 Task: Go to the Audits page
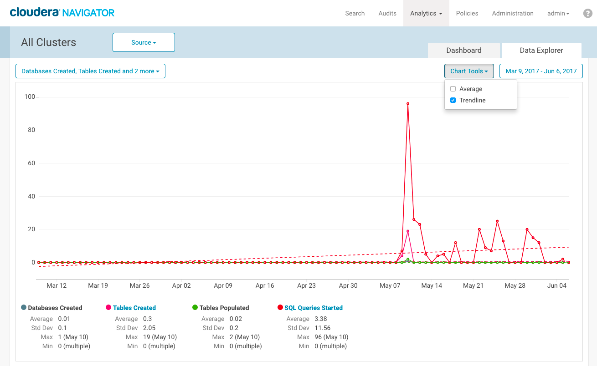(x=387, y=13)
